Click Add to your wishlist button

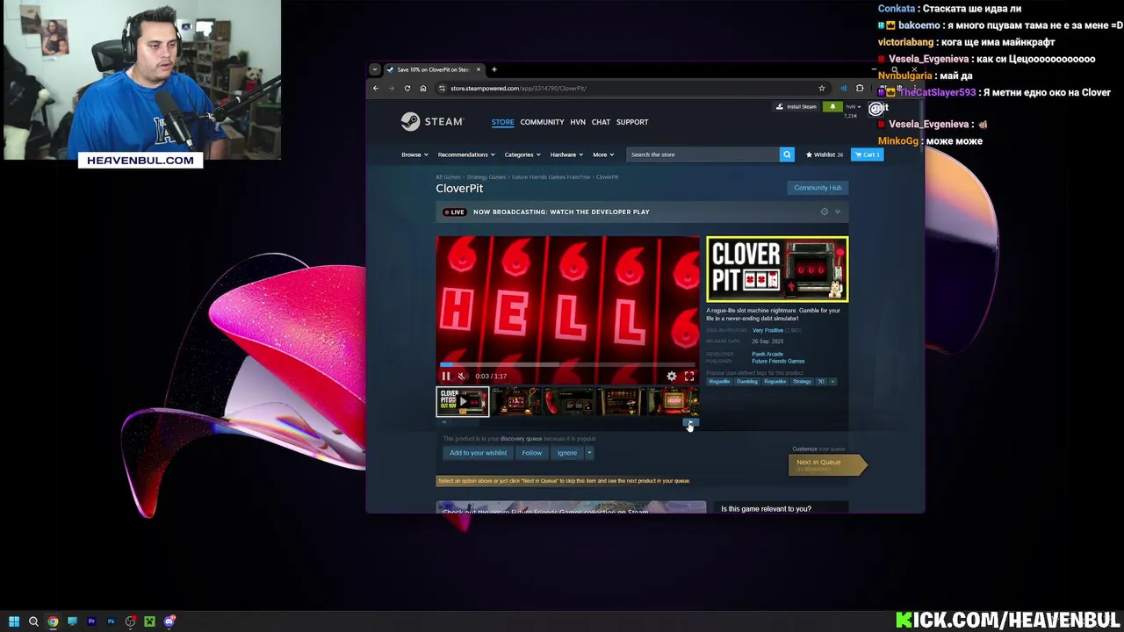[x=479, y=453]
